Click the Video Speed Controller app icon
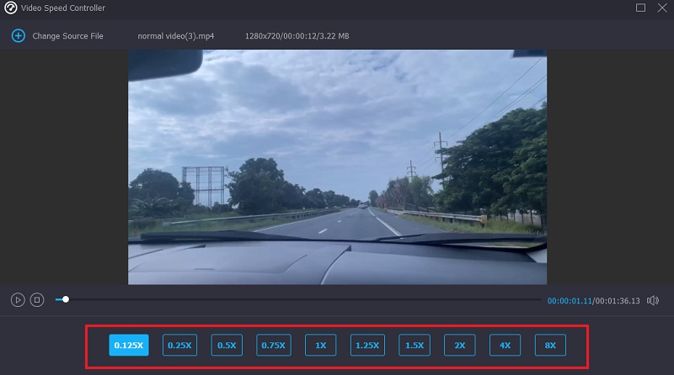The height and width of the screenshot is (375, 674). point(11,8)
